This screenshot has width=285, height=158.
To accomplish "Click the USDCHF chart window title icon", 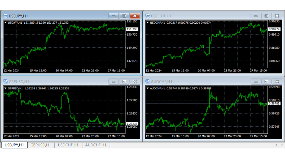I will pos(148,16).
